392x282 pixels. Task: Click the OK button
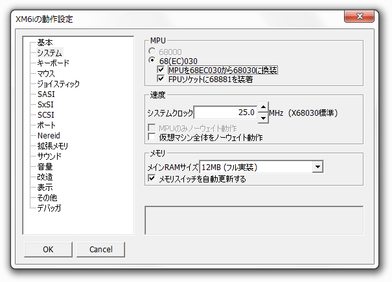pos(48,249)
